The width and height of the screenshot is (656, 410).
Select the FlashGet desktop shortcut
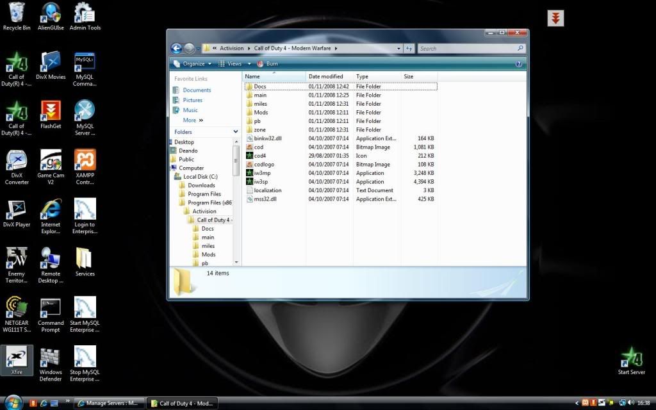[x=51, y=115]
